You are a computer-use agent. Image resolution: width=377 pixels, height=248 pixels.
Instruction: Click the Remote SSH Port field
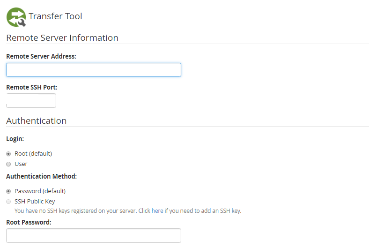31,101
